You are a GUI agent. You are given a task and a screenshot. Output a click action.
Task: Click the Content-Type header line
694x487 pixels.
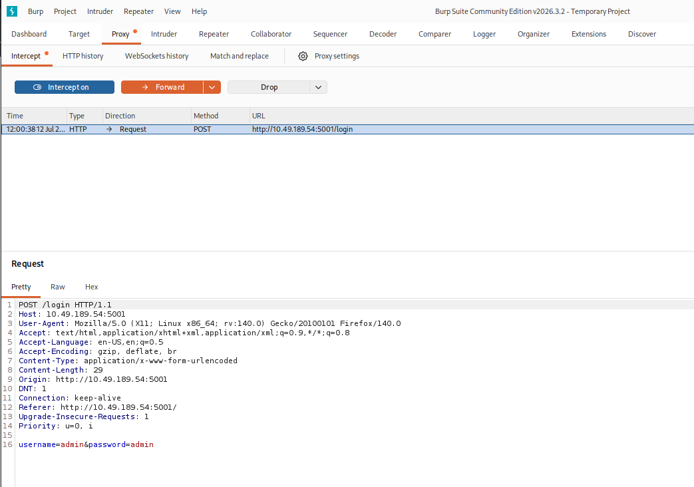pyautogui.click(x=128, y=361)
